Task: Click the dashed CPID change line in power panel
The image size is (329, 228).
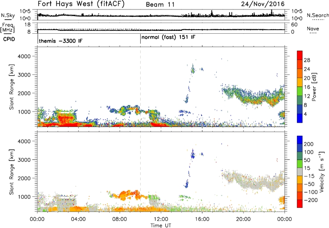Action: tap(140, 87)
